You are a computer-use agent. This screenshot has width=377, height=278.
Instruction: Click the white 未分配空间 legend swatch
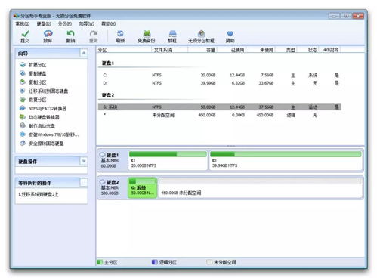coord(209,262)
